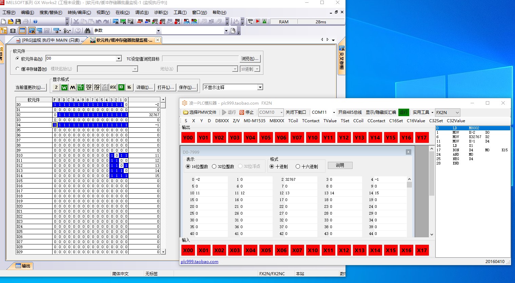Click the binary '2' display format icon
This screenshot has height=283, width=515.
56,87
